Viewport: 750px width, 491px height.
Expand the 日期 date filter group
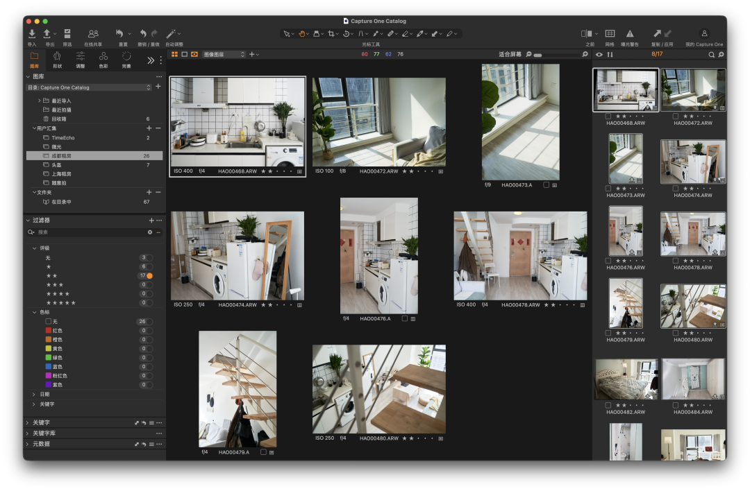34,395
